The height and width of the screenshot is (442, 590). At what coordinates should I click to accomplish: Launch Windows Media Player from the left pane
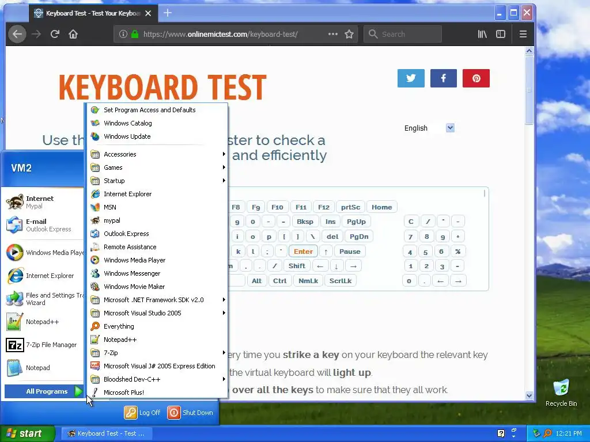[x=44, y=253]
